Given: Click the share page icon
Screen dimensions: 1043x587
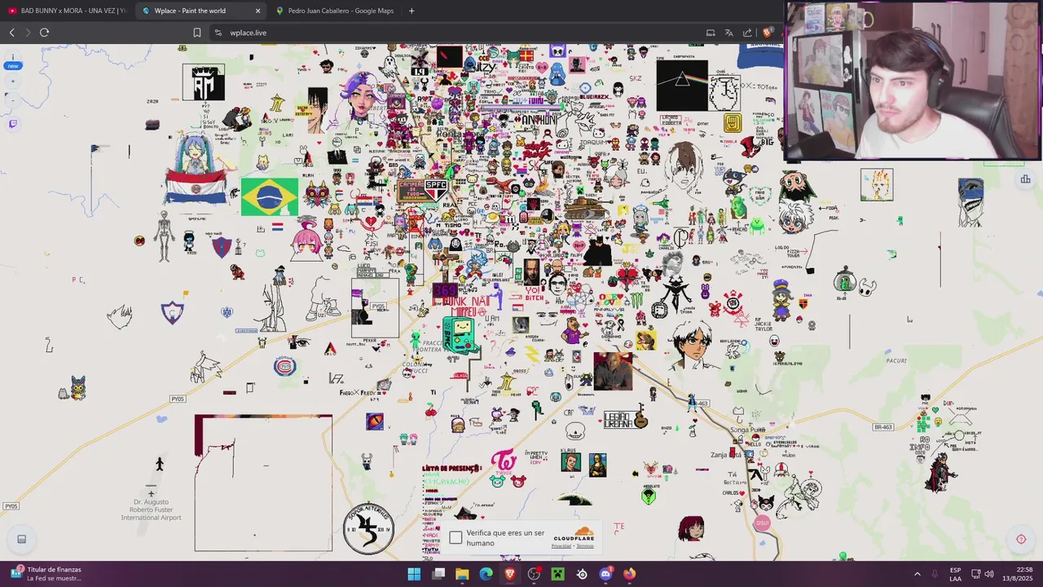Looking at the screenshot, I should pos(747,33).
